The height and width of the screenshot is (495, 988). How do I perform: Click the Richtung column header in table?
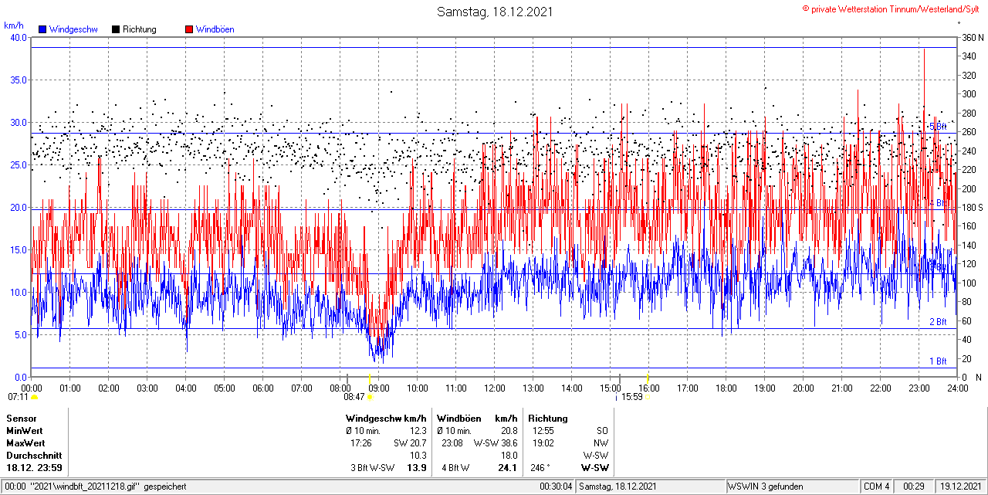(548, 419)
